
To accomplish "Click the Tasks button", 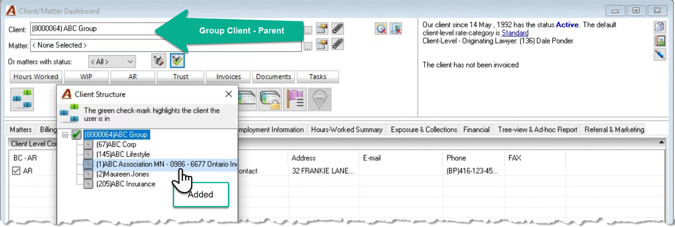I will [318, 77].
